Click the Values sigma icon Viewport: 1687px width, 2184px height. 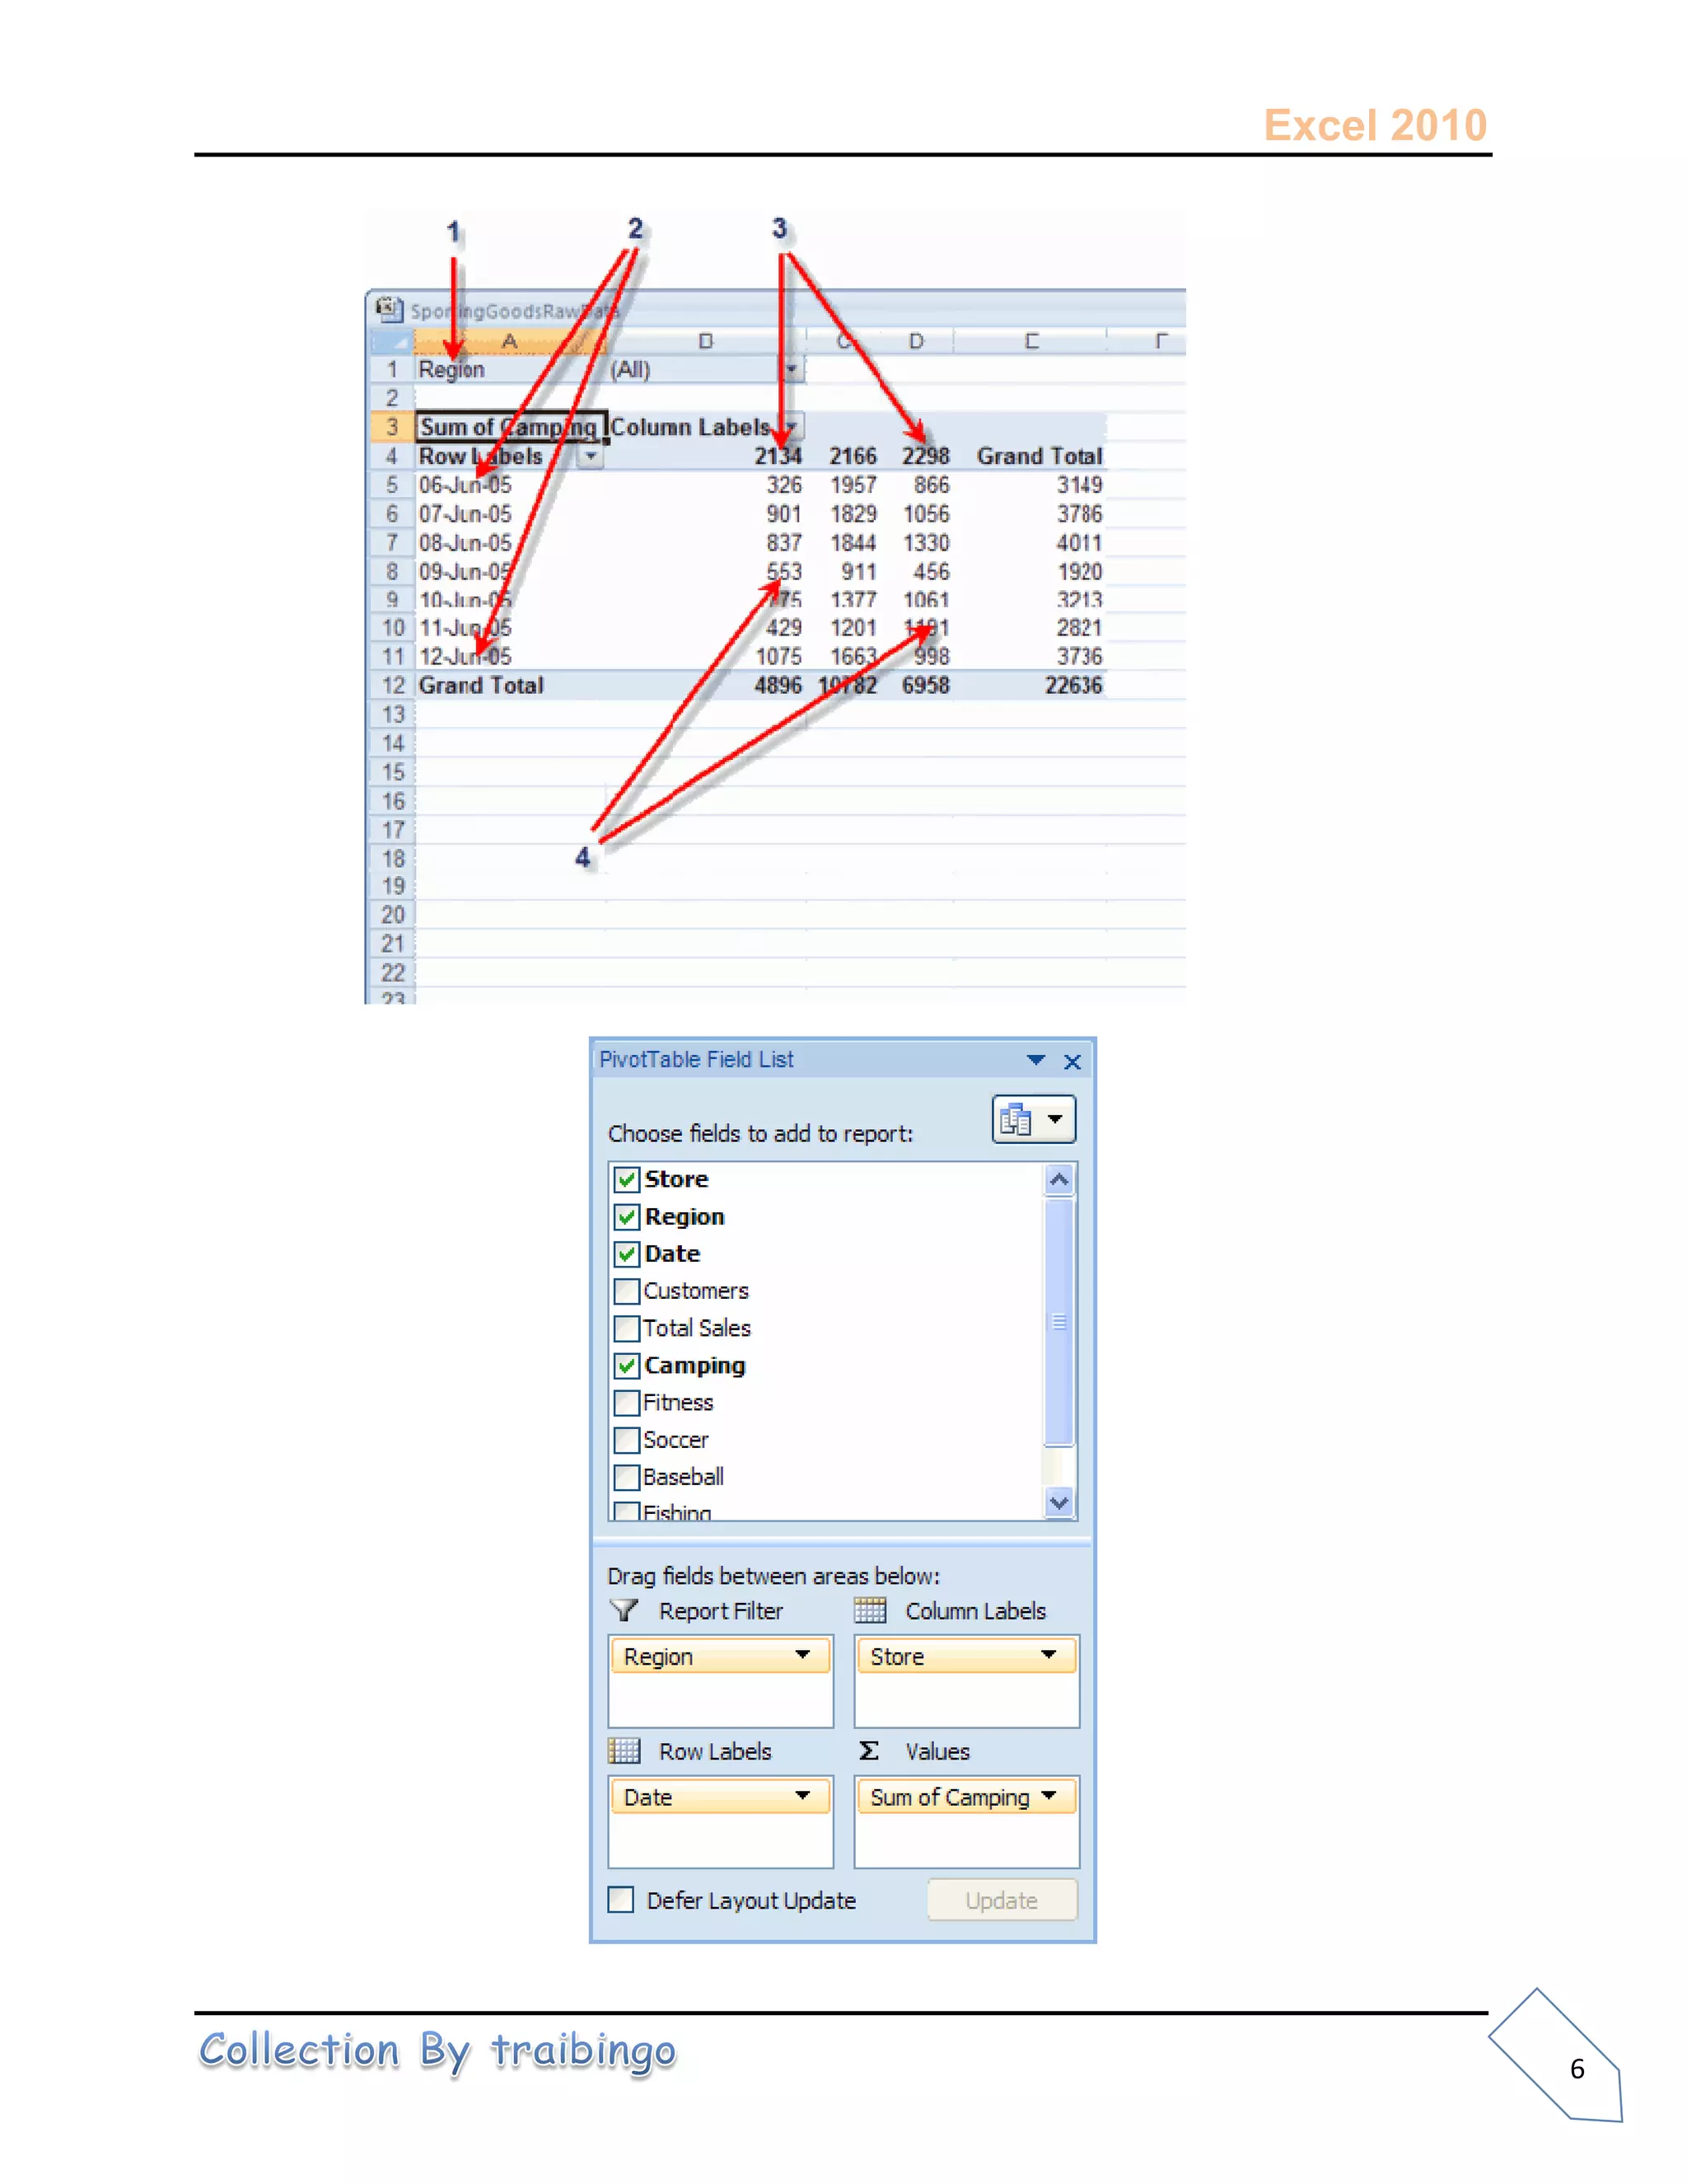pyautogui.click(x=870, y=1751)
